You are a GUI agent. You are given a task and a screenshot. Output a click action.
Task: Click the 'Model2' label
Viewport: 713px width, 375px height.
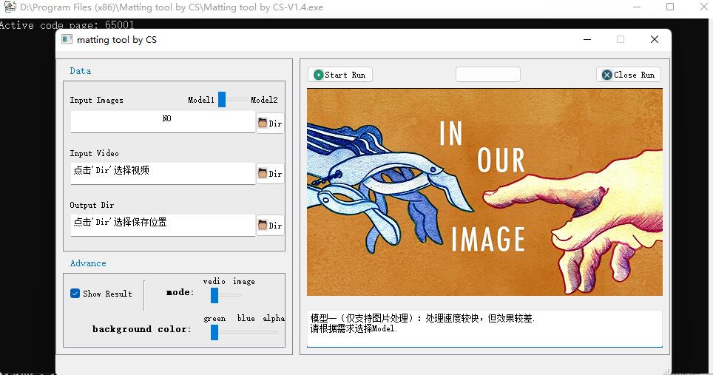pyautogui.click(x=264, y=100)
